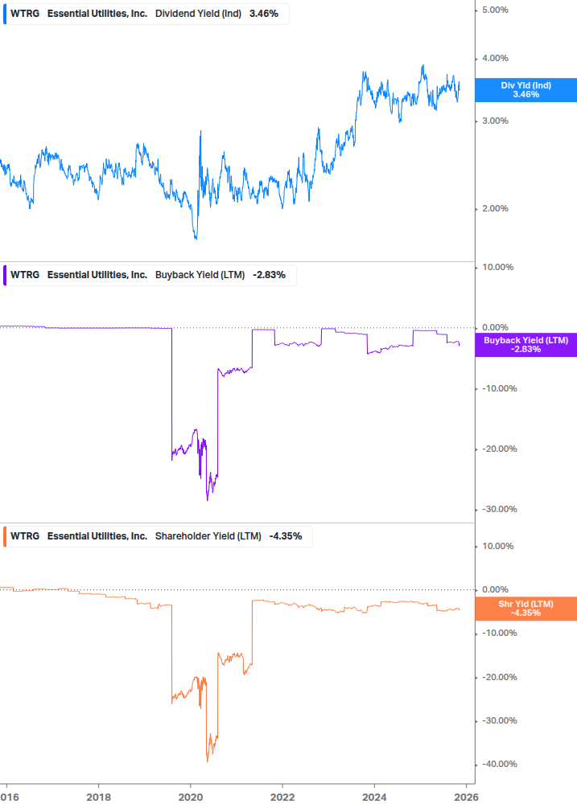
Task: Click the -4.35% value in Shareholder Yield legend
Action: coord(285,536)
